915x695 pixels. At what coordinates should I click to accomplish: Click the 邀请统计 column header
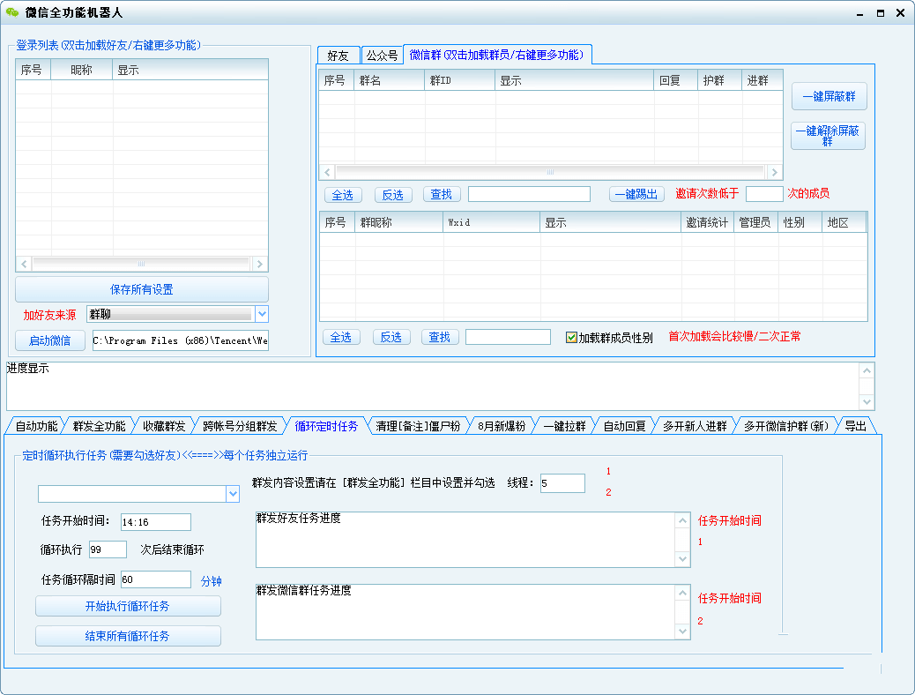click(x=707, y=222)
